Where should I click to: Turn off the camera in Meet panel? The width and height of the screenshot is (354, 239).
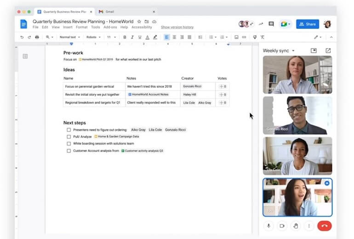282,226
